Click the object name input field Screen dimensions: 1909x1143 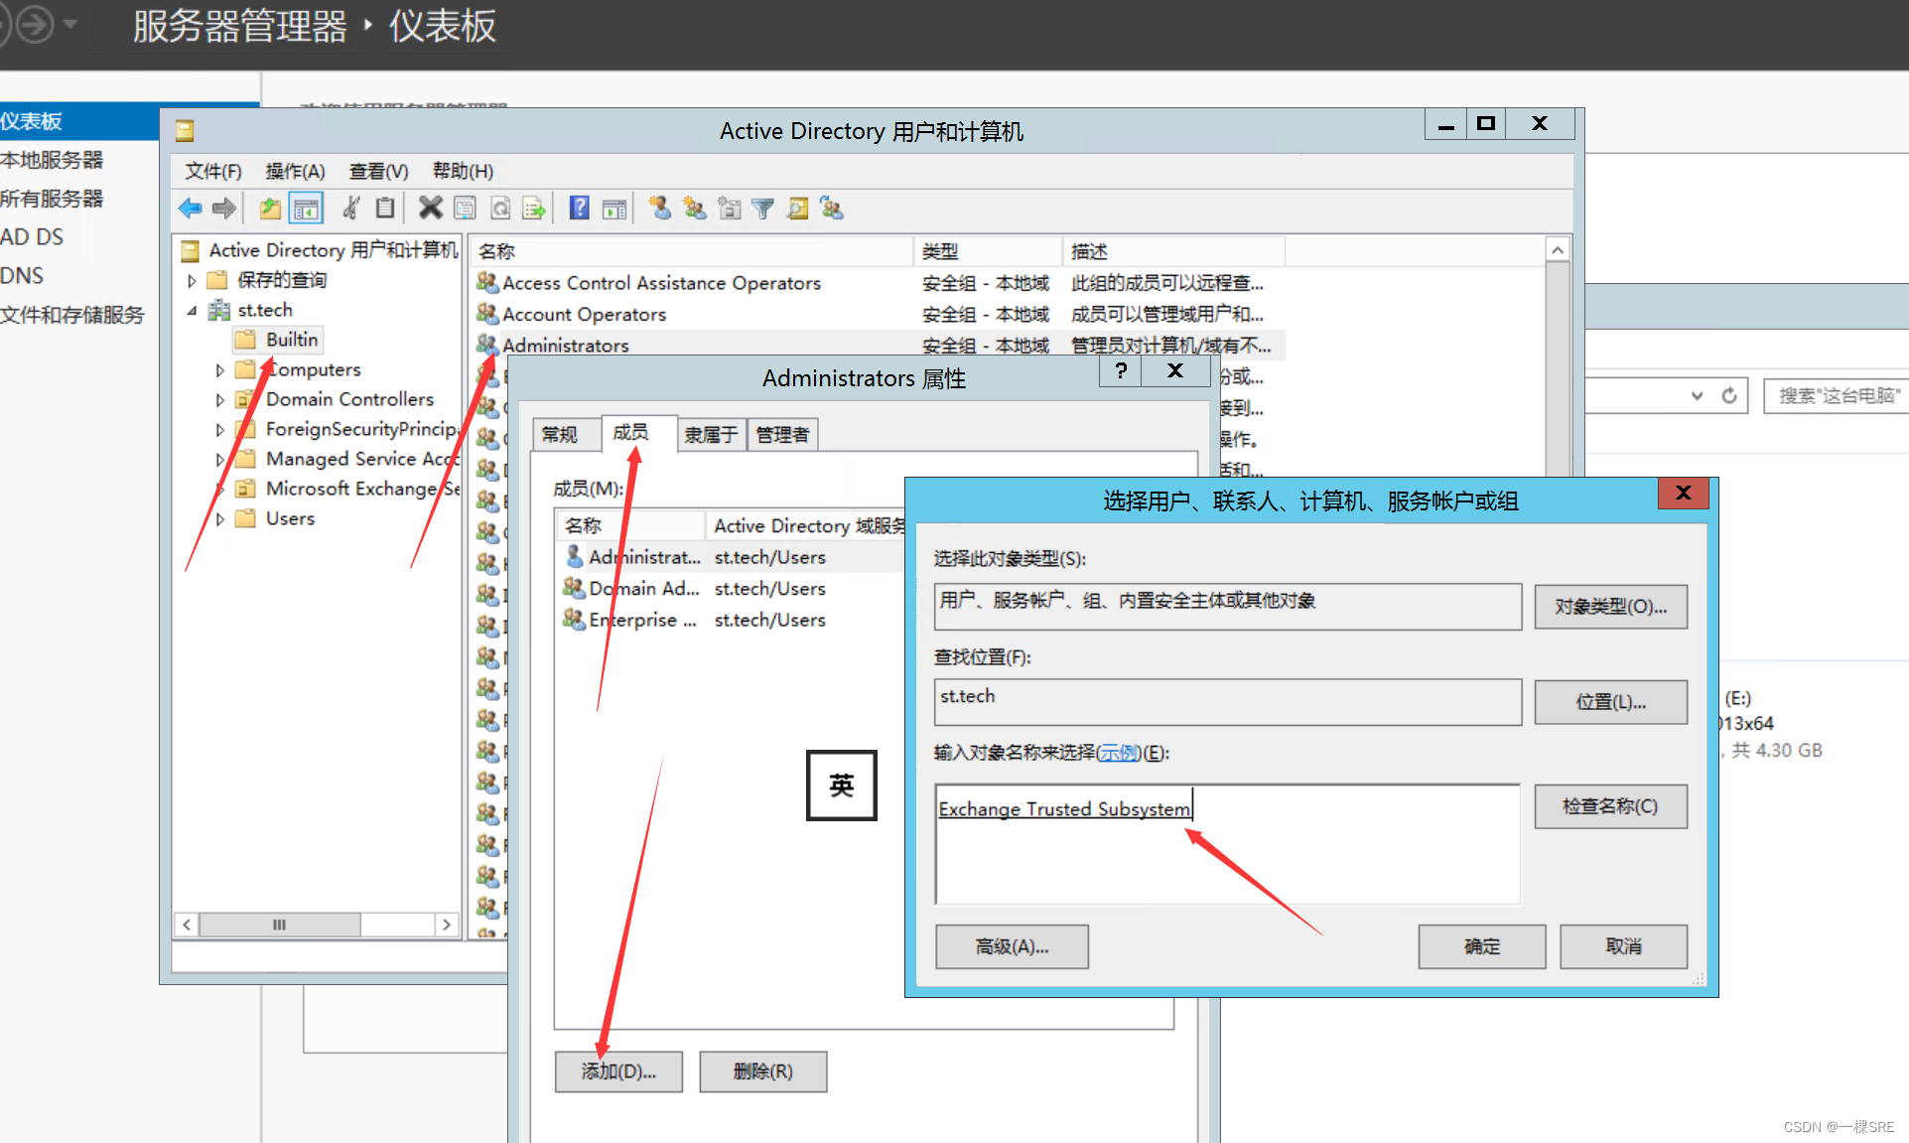(x=1227, y=844)
